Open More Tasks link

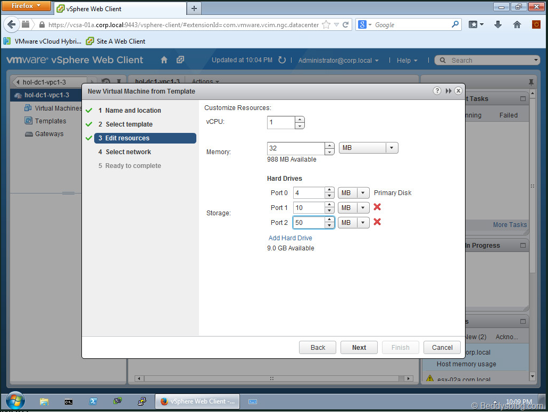[x=510, y=224]
